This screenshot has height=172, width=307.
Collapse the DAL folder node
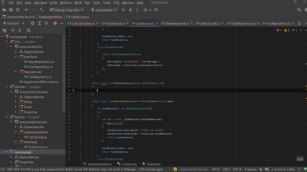click(x=7, y=42)
